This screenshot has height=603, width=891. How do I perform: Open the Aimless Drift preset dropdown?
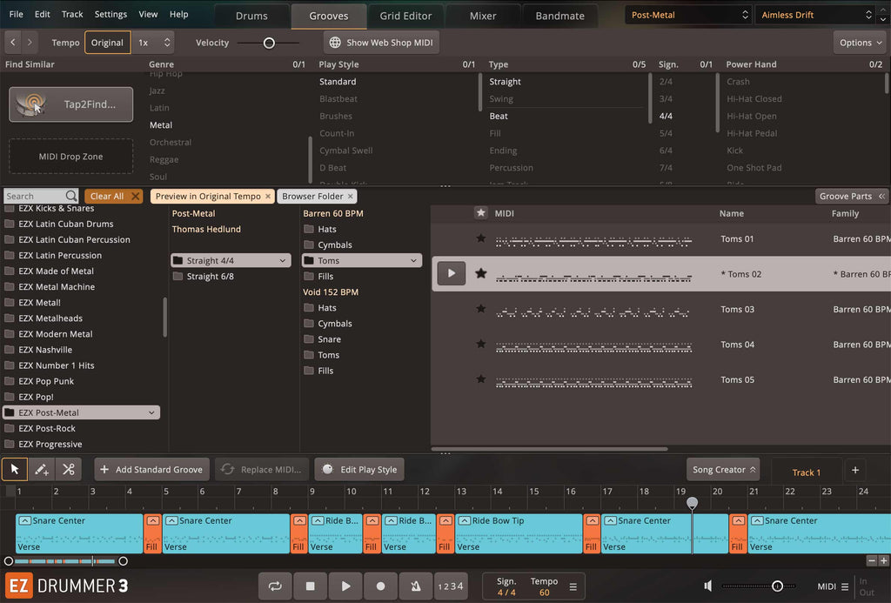(x=814, y=15)
